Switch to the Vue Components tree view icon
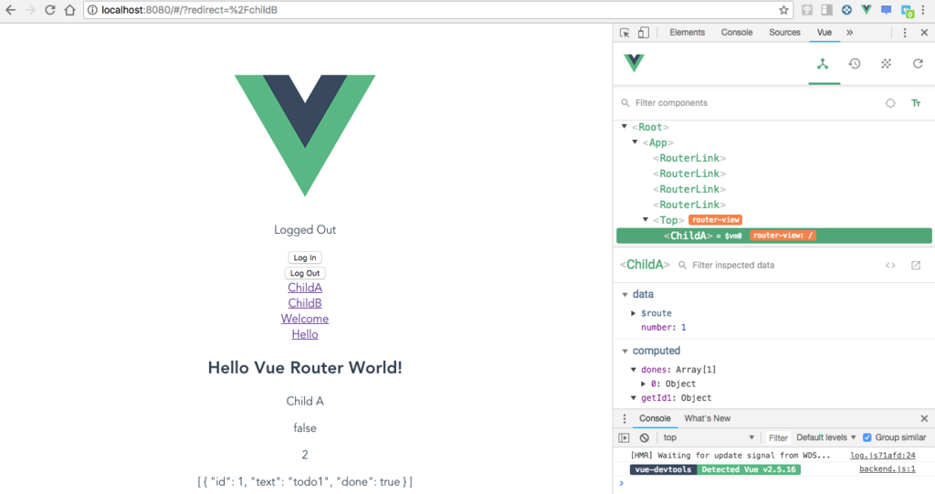 (823, 64)
